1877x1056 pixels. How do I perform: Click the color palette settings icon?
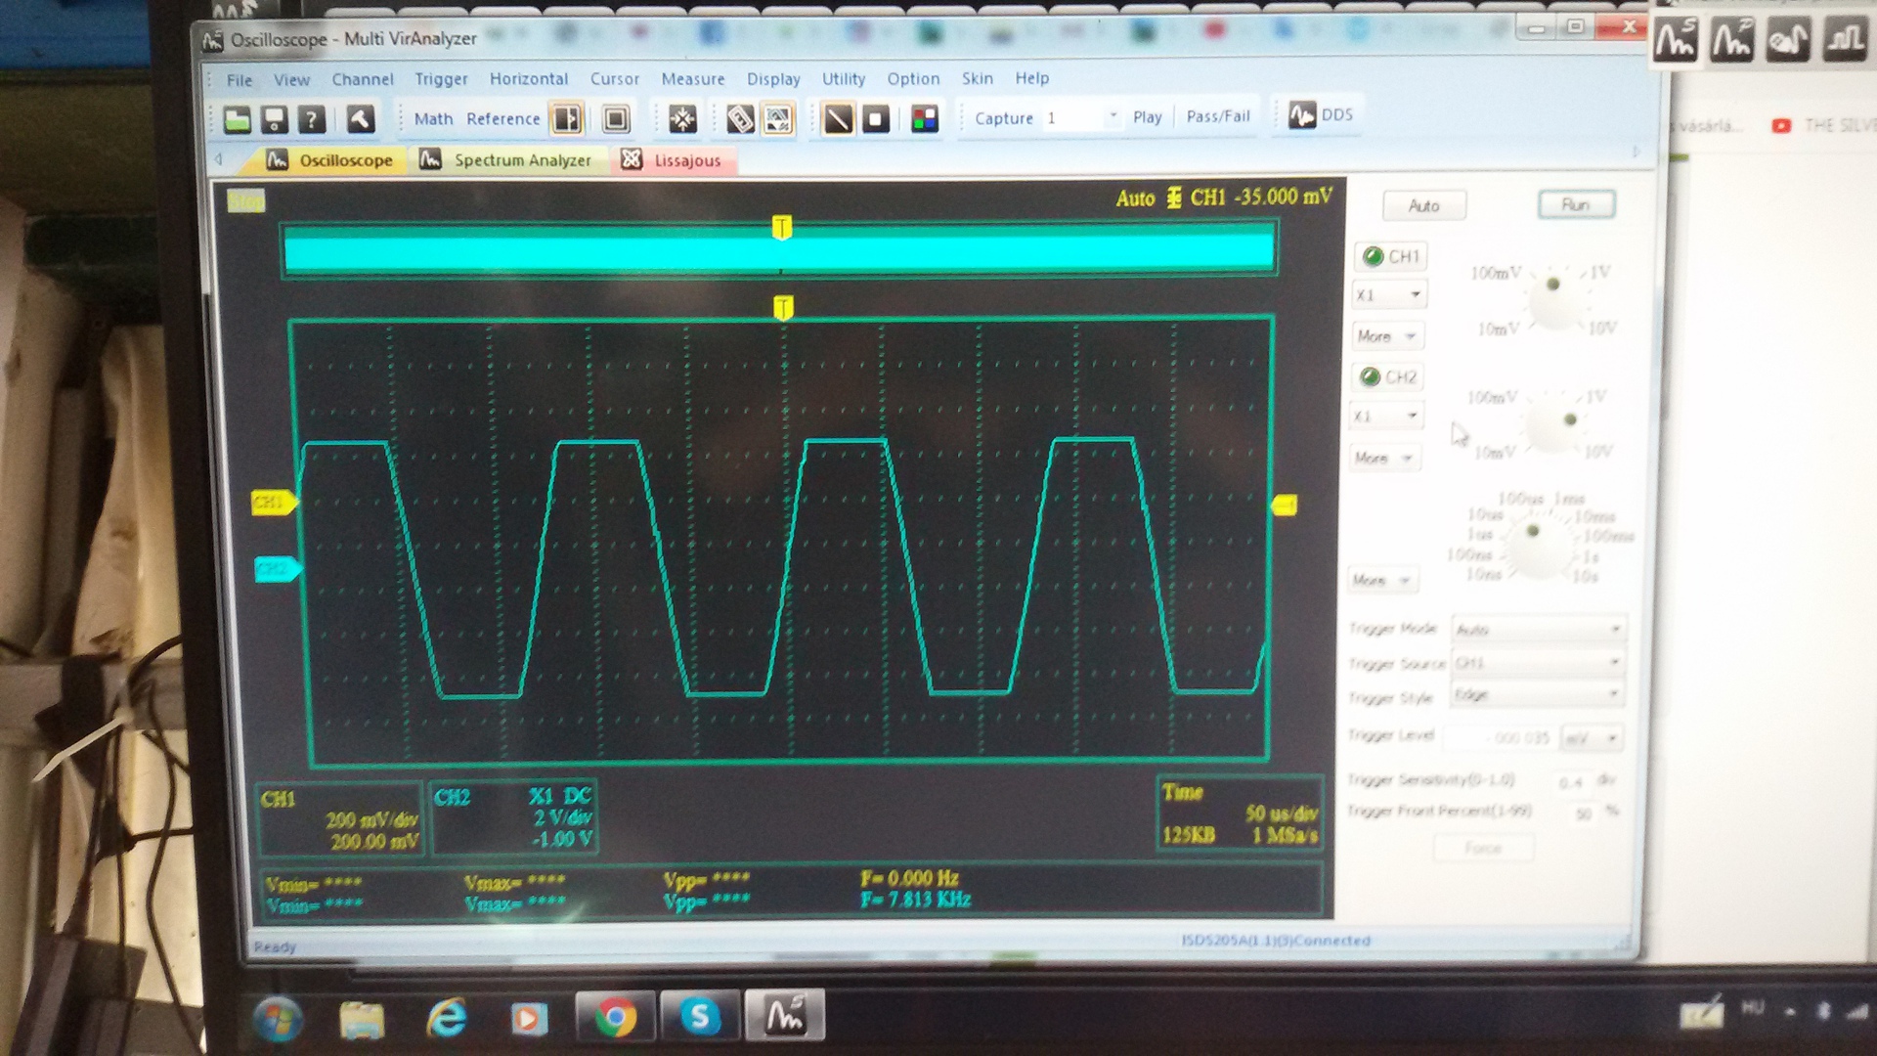[x=924, y=119]
